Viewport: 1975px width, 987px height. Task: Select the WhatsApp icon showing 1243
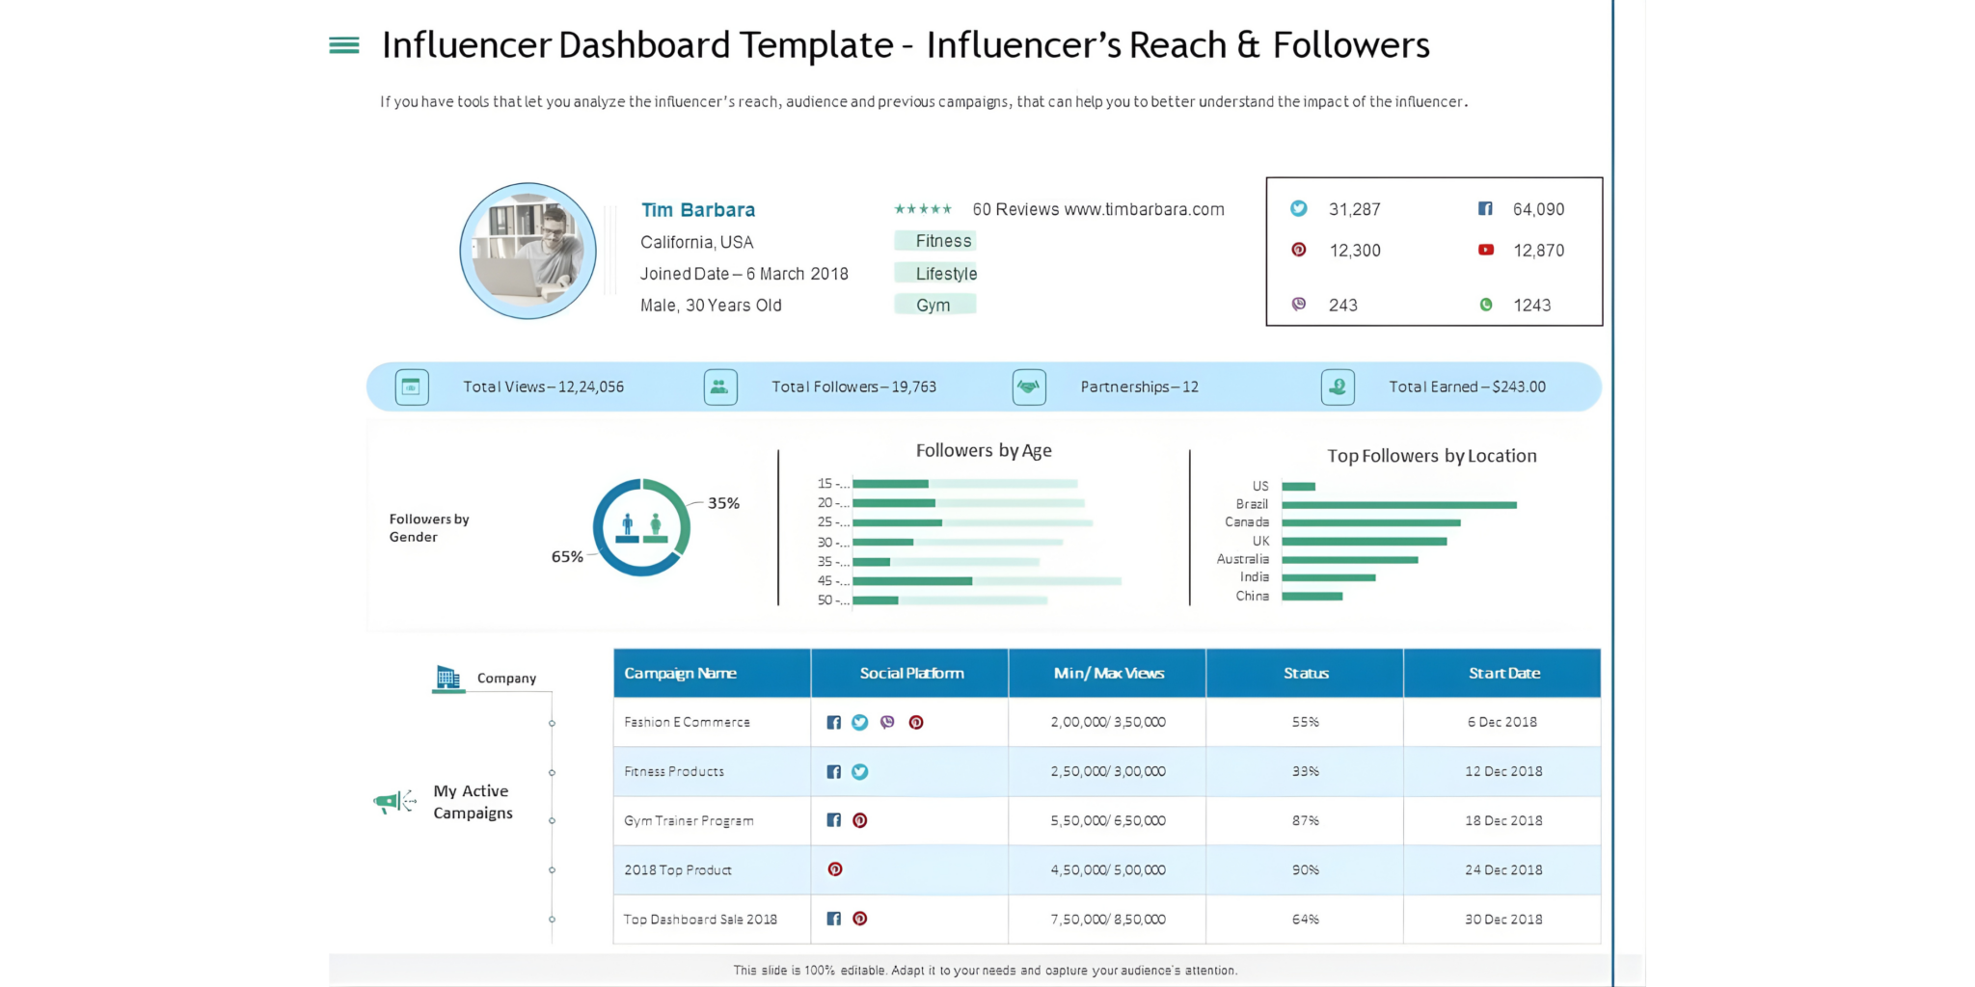(1486, 304)
